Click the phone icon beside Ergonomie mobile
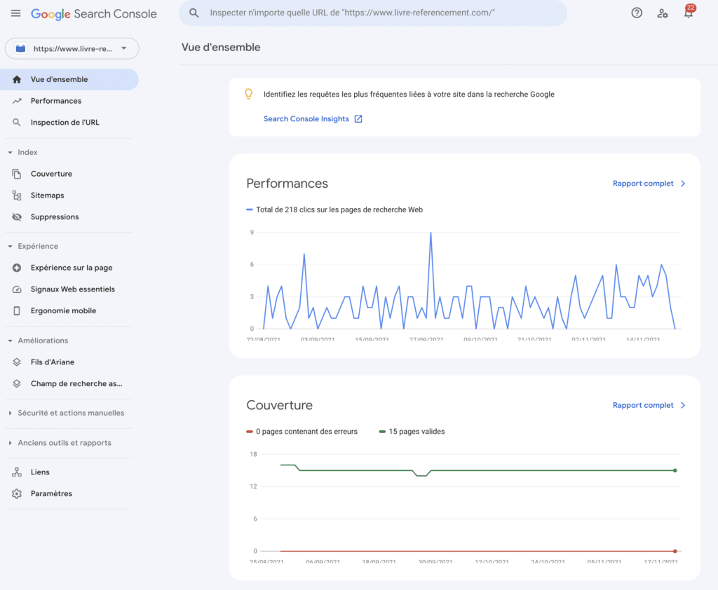Image resolution: width=718 pixels, height=590 pixels. [17, 311]
